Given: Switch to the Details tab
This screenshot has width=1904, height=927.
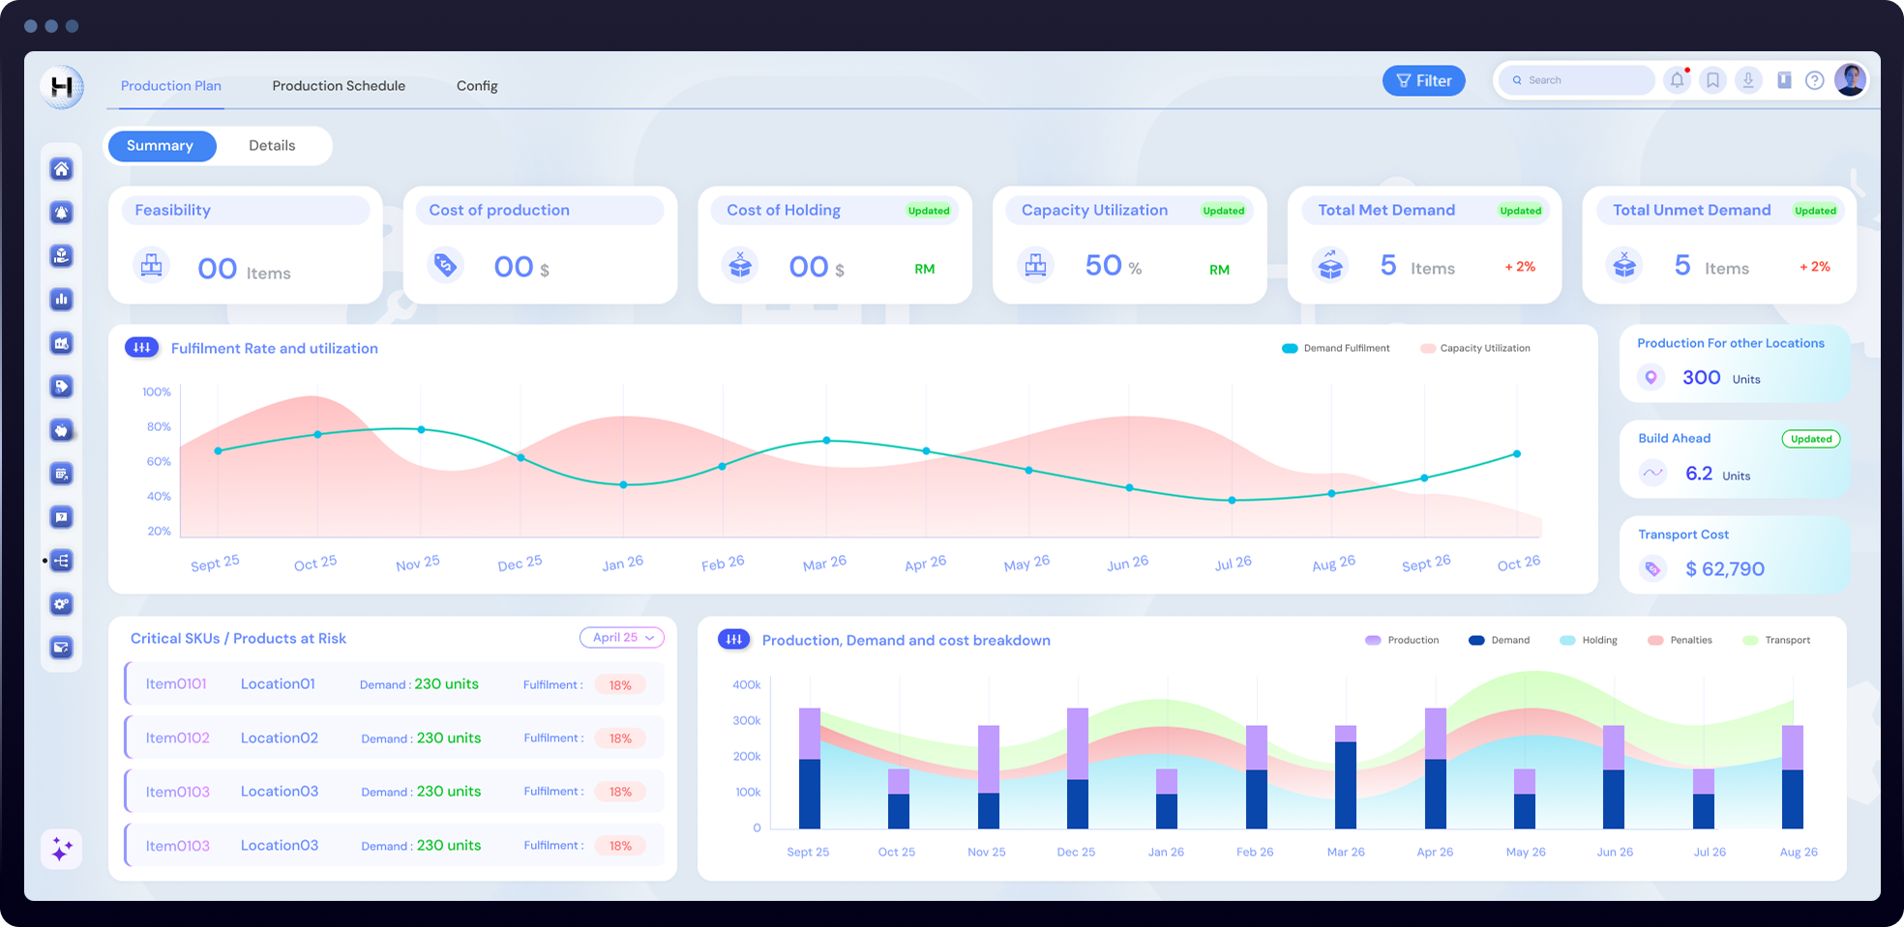Looking at the screenshot, I should coord(273,145).
